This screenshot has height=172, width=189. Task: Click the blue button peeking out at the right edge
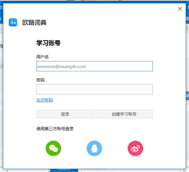[187, 96]
